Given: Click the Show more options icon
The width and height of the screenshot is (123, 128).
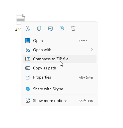Looking at the screenshot, I should [x=28, y=101].
